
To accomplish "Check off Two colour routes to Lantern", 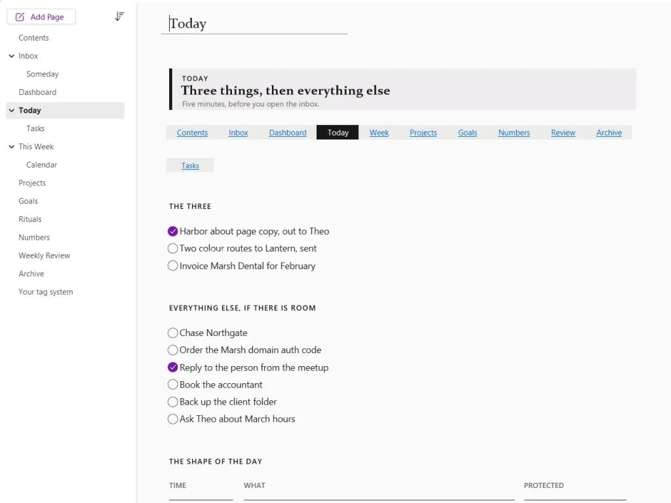I will point(172,248).
